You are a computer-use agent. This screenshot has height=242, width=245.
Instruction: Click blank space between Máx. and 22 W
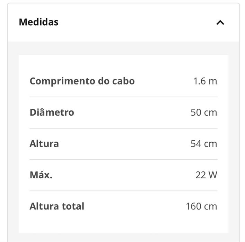[x=124, y=175]
